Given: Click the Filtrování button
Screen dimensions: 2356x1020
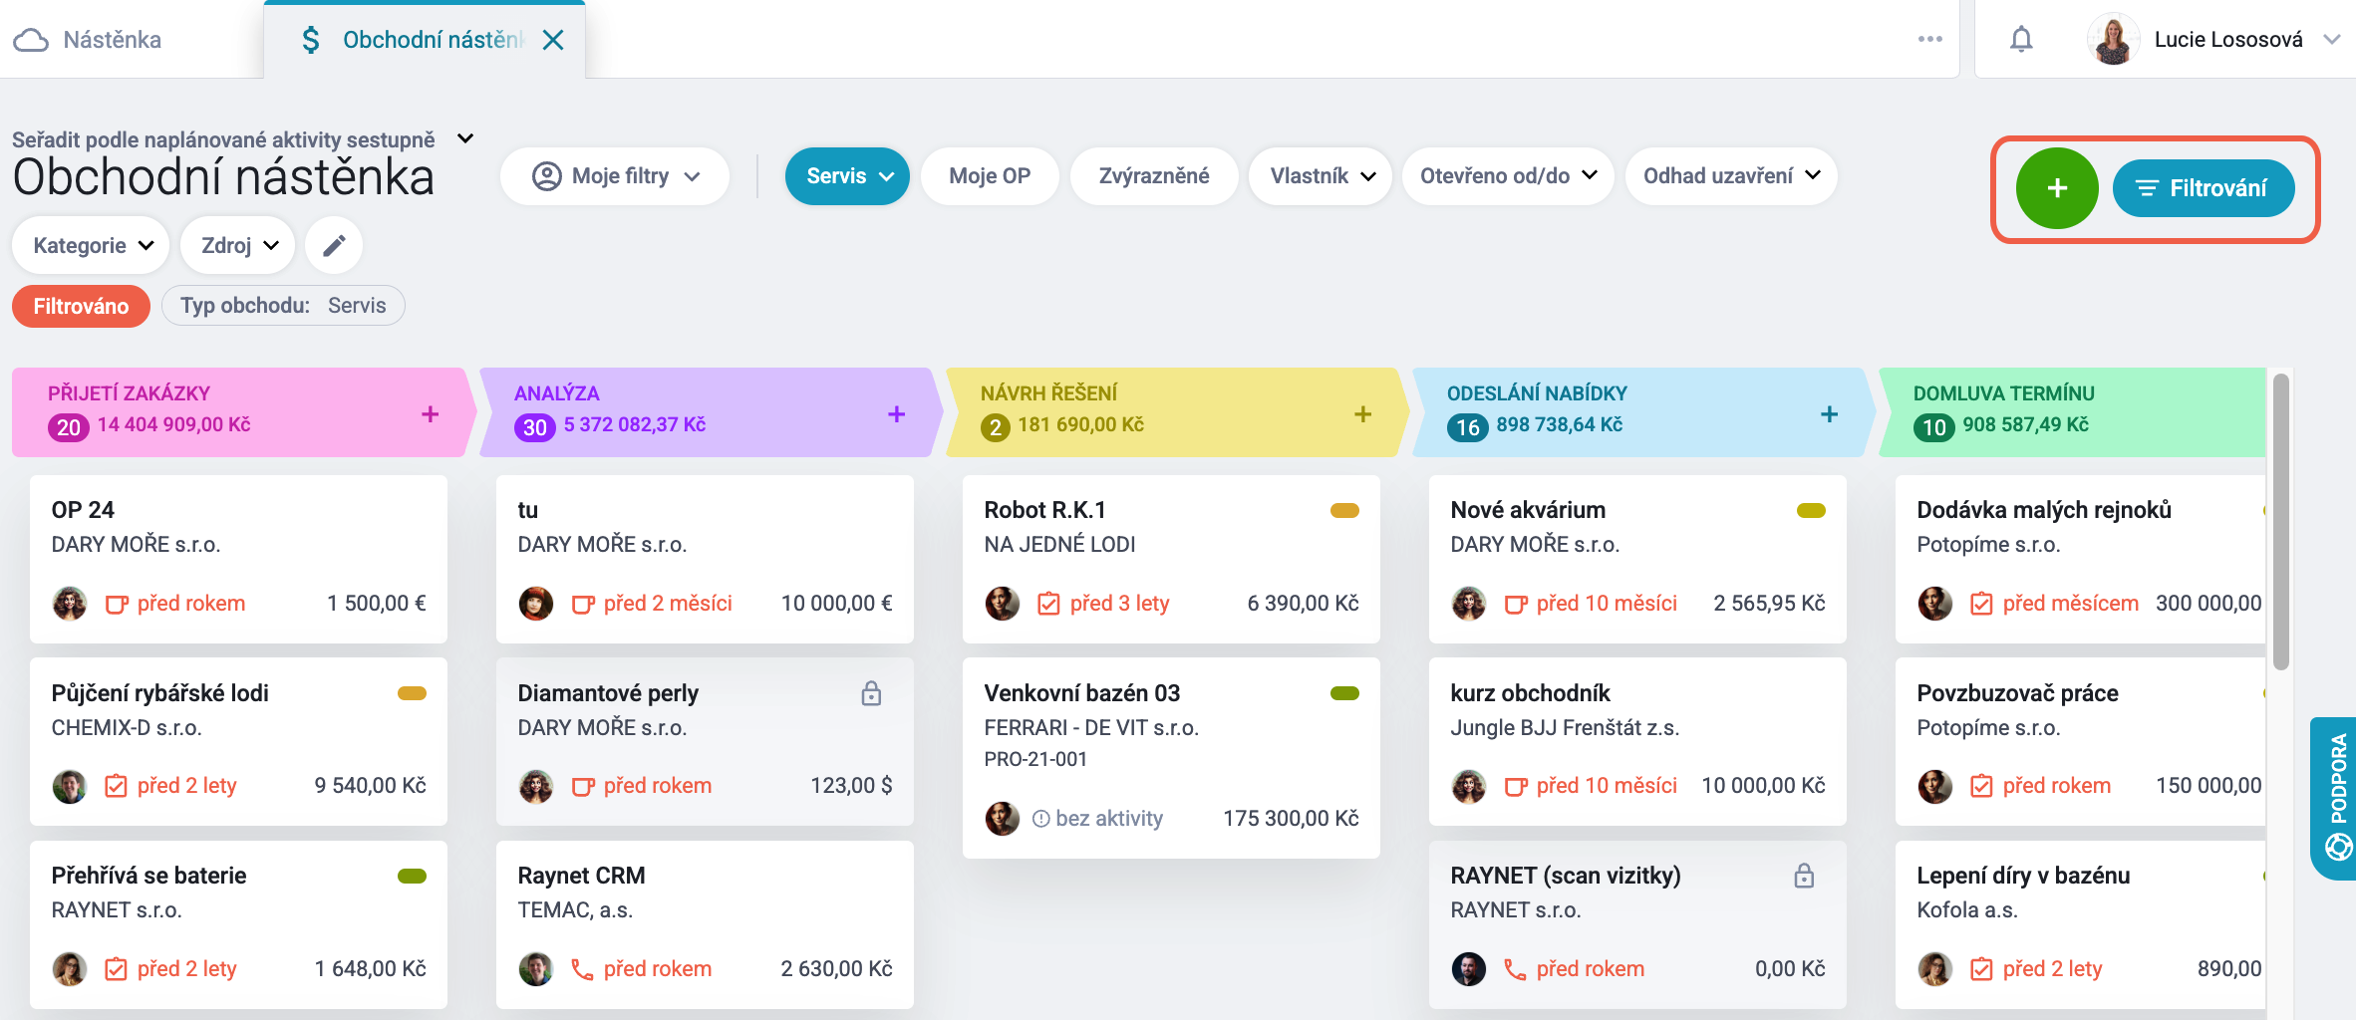Looking at the screenshot, I should [2204, 188].
